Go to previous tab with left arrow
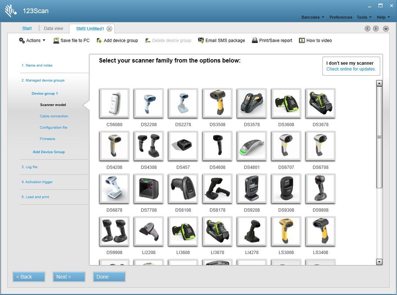The height and width of the screenshot is (295, 397). (x=367, y=29)
